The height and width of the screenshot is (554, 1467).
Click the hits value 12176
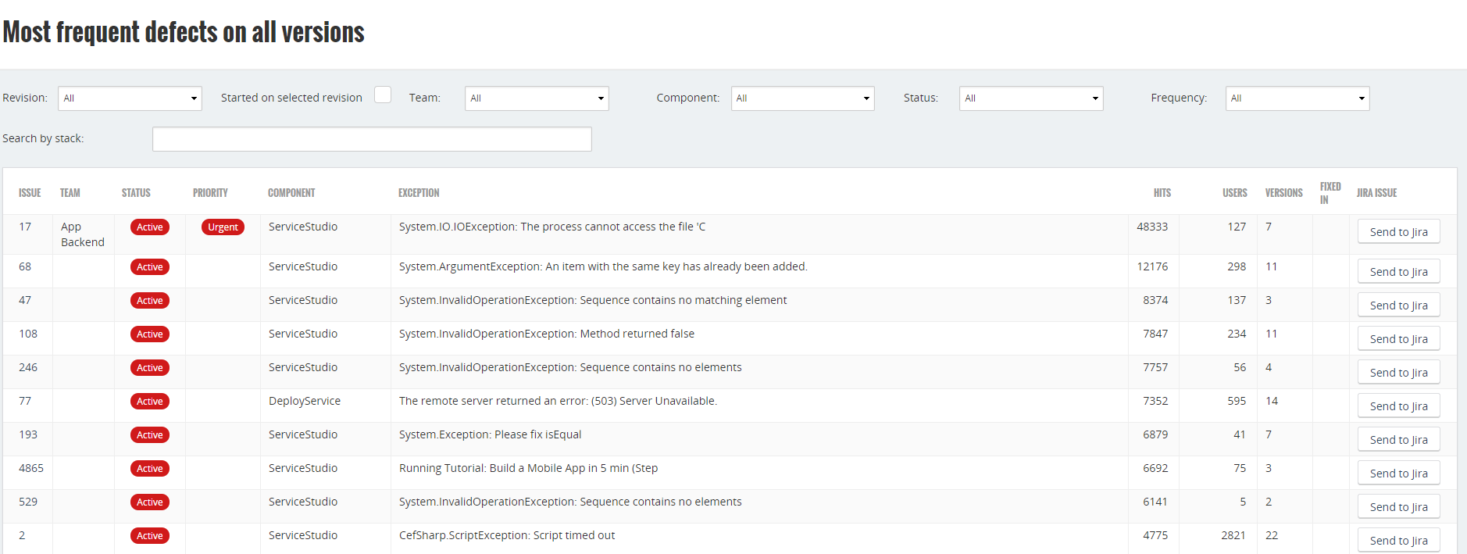point(1152,266)
